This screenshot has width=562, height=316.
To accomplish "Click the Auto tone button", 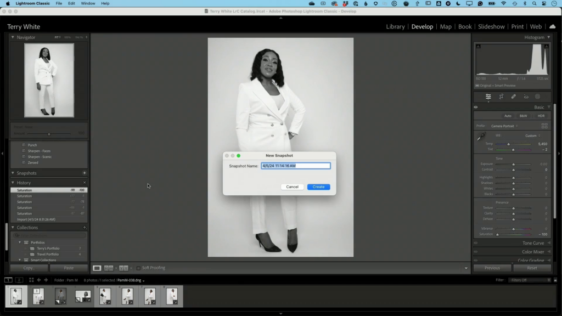I will tap(508, 116).
